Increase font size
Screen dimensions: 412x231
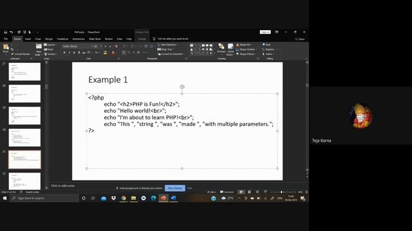click(x=106, y=46)
